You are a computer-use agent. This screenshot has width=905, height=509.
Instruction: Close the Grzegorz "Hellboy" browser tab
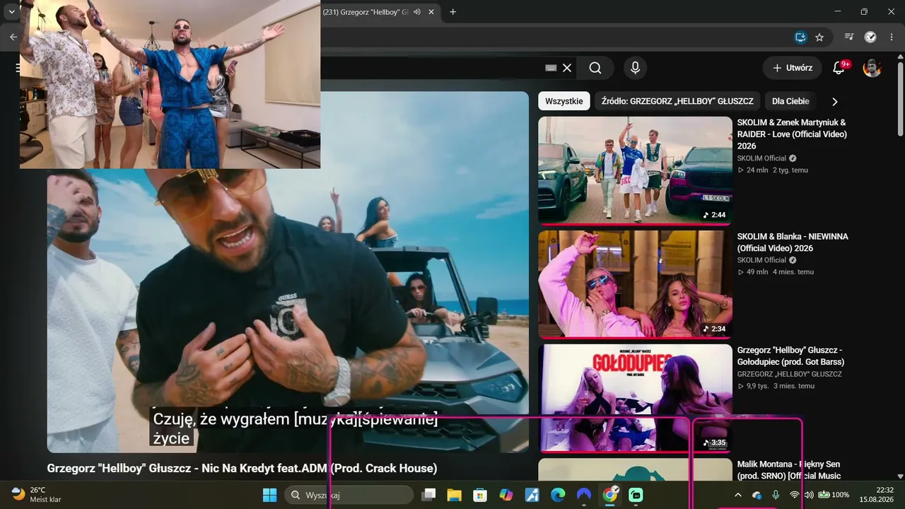coord(431,12)
